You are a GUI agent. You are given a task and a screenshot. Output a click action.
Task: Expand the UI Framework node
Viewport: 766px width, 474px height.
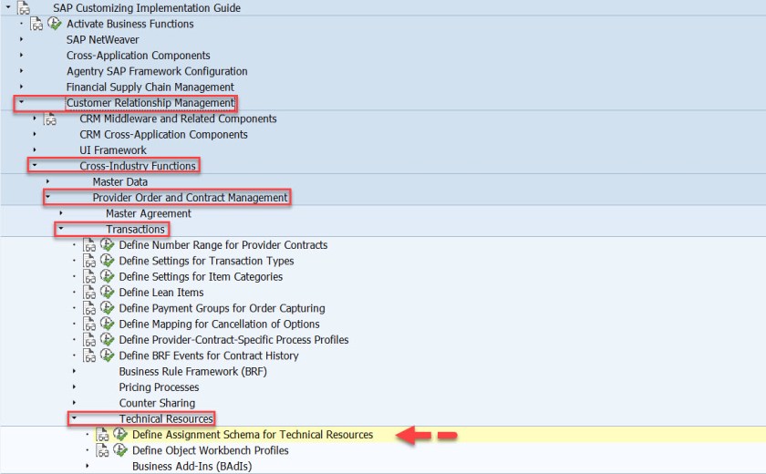coord(35,149)
